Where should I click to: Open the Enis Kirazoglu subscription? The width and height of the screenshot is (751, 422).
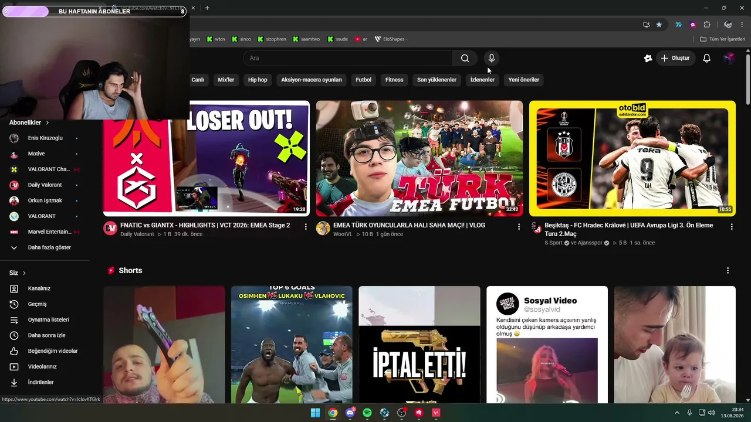click(45, 138)
